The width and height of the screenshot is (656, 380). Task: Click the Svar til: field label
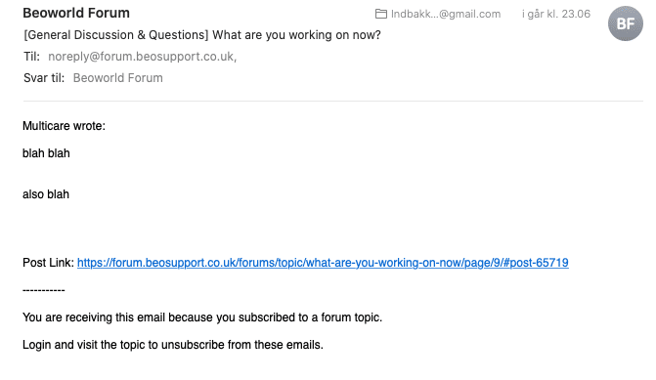point(44,78)
